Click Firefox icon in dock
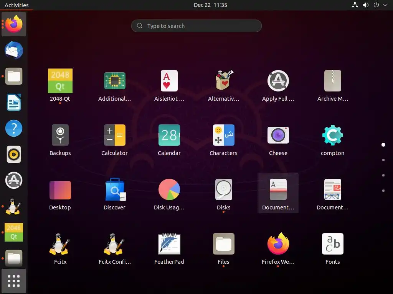This screenshot has width=393, height=294. 14,24
